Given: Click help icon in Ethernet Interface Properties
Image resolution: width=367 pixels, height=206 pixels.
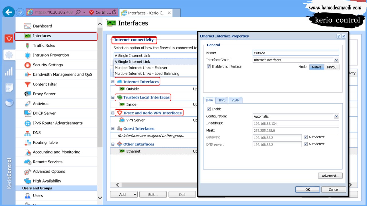Looking at the screenshot, I should pyautogui.click(x=339, y=36).
